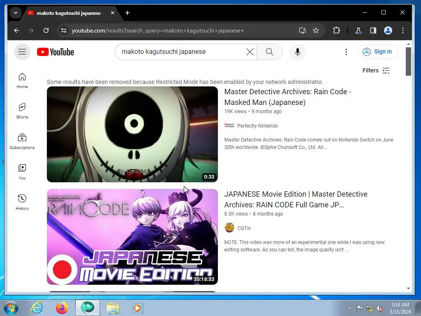Viewport: 421px width, 316px height.
Task: Click the magnifying glass search button
Action: 270,52
